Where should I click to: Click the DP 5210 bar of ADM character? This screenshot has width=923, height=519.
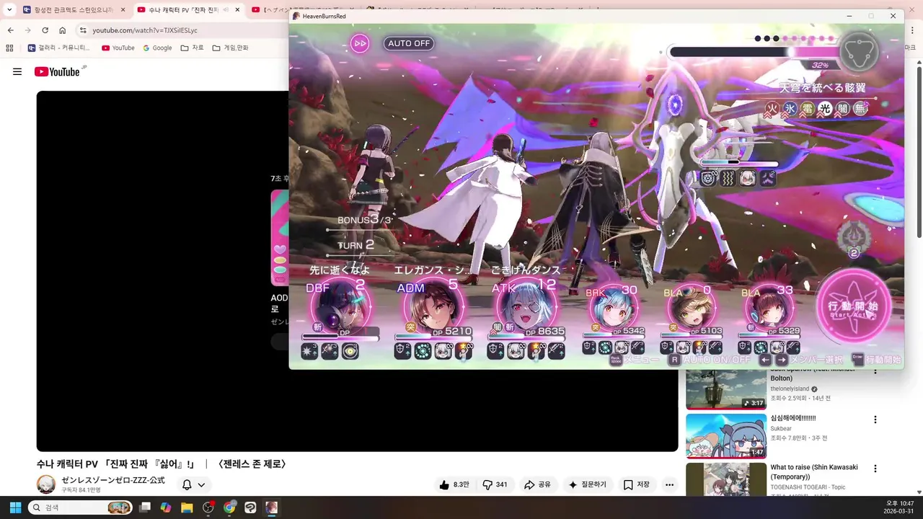[433, 337]
